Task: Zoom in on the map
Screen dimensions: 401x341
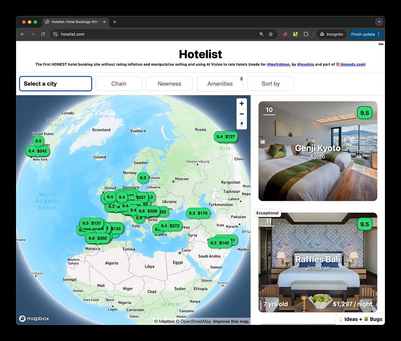Action: [x=242, y=104]
